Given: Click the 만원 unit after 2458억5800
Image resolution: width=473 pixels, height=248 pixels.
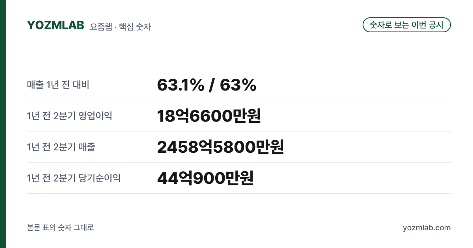Looking at the screenshot, I should (270, 147).
